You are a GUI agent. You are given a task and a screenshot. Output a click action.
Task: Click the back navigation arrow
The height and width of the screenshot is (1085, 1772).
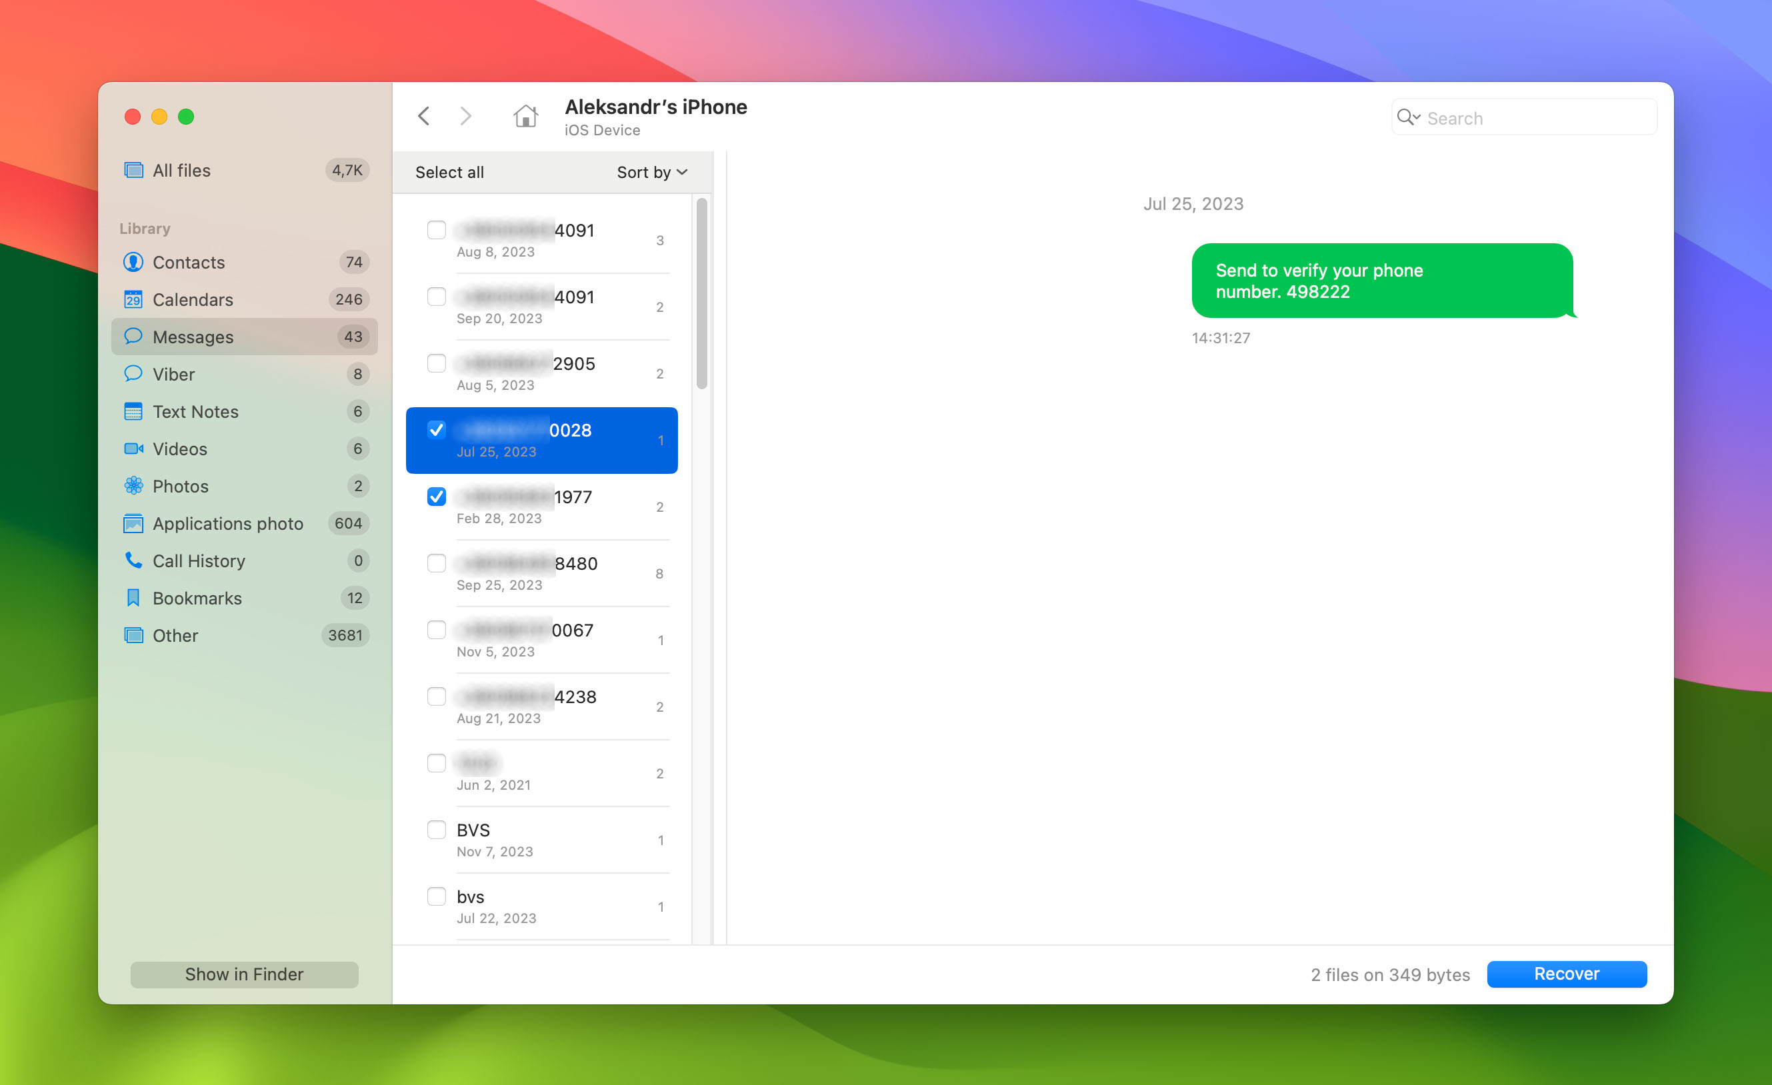425,114
